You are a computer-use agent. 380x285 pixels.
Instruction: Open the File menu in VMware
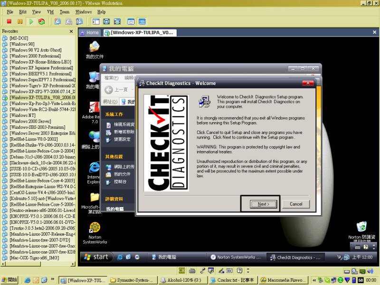[10, 12]
